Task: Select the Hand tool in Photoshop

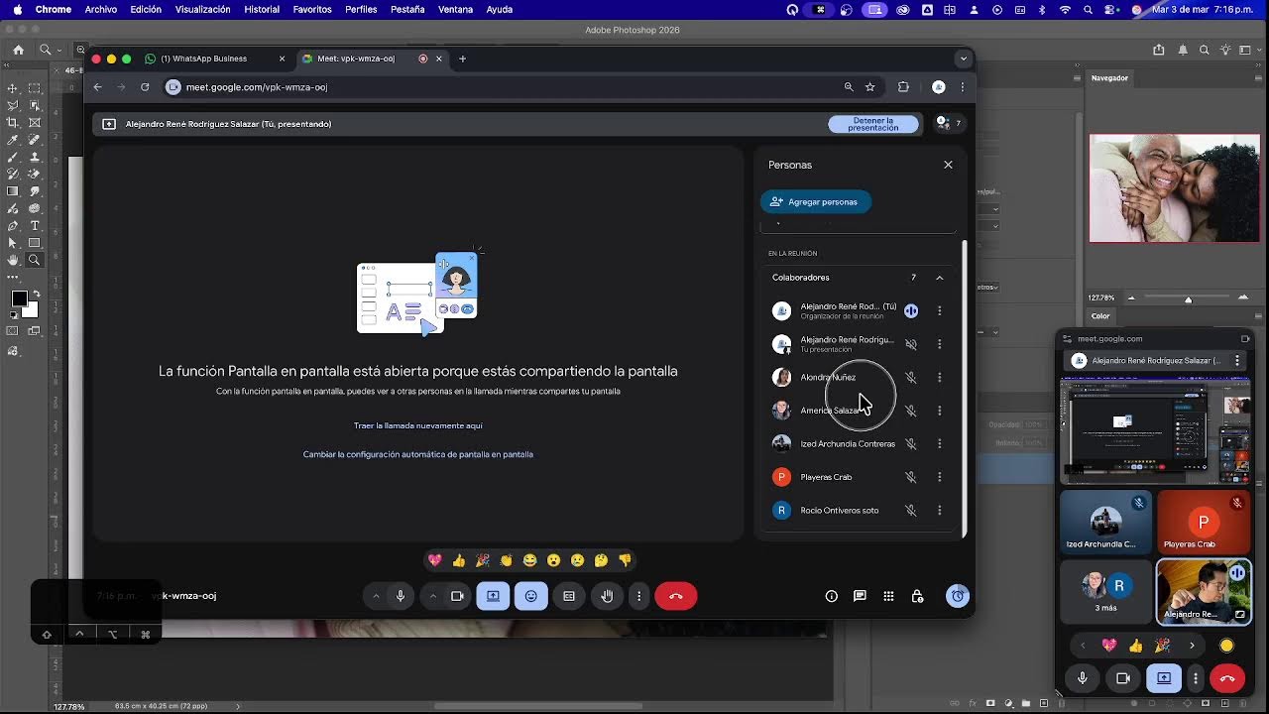Action: [12, 260]
